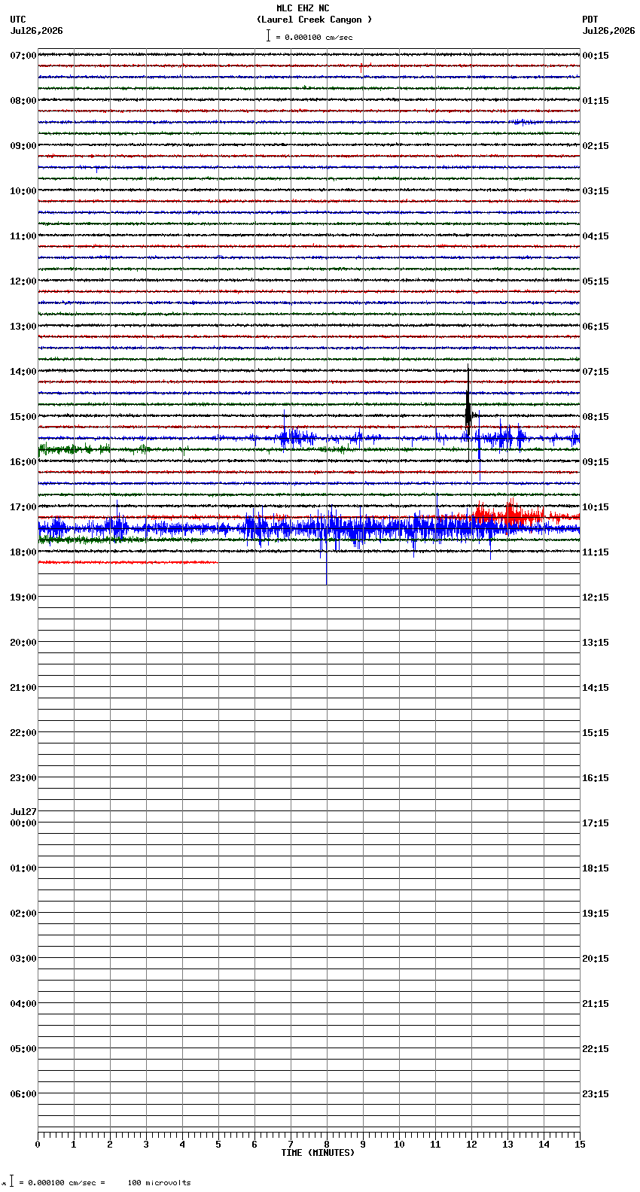
Task: Click the 12:15 PDT time label
Action: tap(596, 598)
